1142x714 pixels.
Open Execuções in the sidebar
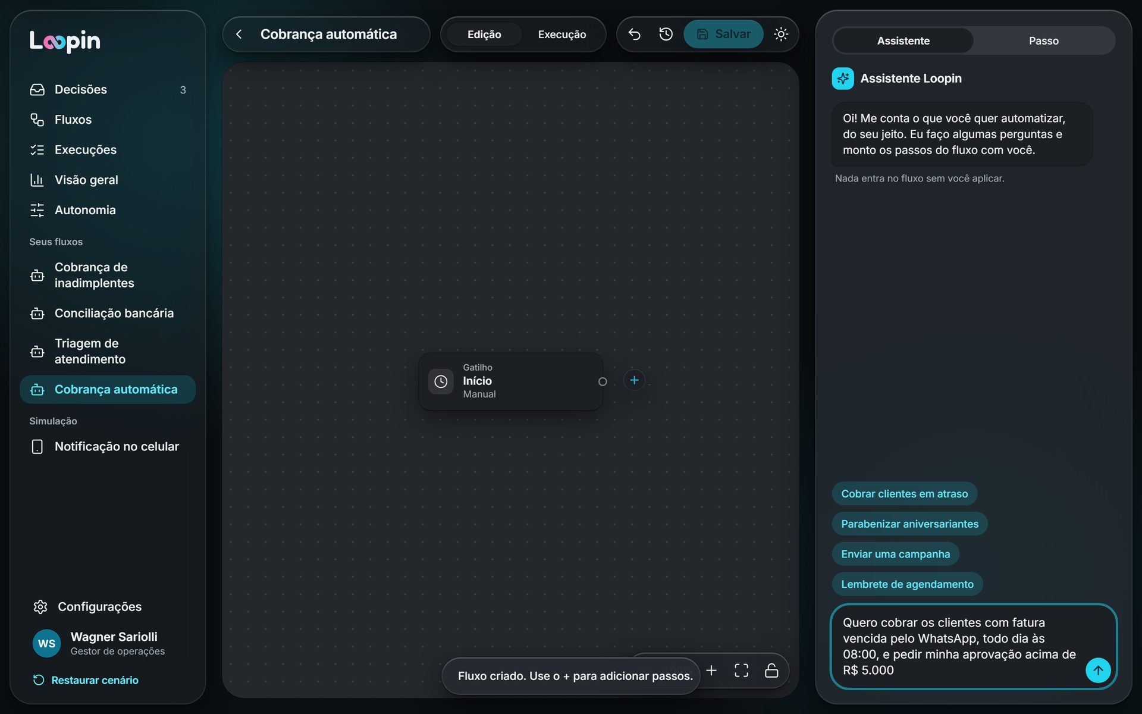point(108,150)
